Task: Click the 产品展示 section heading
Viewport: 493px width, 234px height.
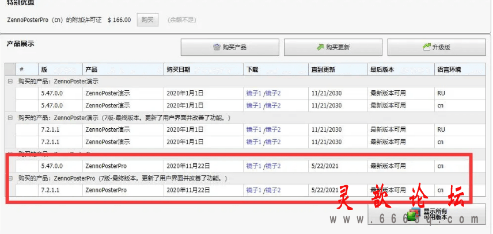Action: pos(20,44)
